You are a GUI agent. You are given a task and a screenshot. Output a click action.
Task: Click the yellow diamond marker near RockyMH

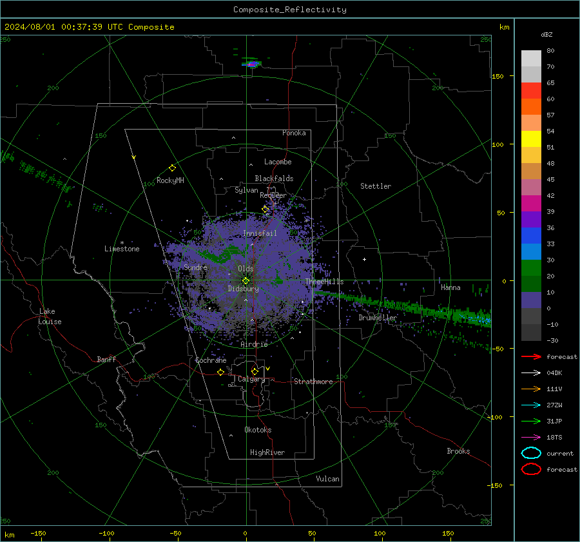click(172, 168)
